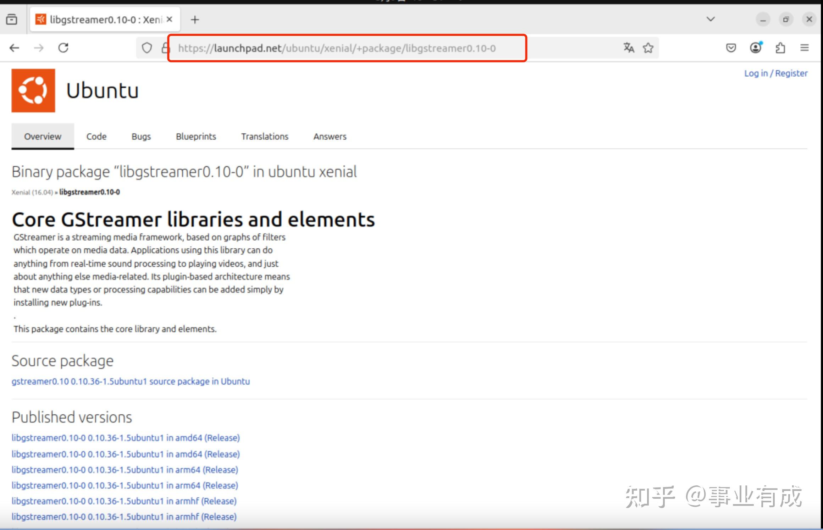Open the Firefox account profile icon
823x530 pixels.
[x=756, y=48]
